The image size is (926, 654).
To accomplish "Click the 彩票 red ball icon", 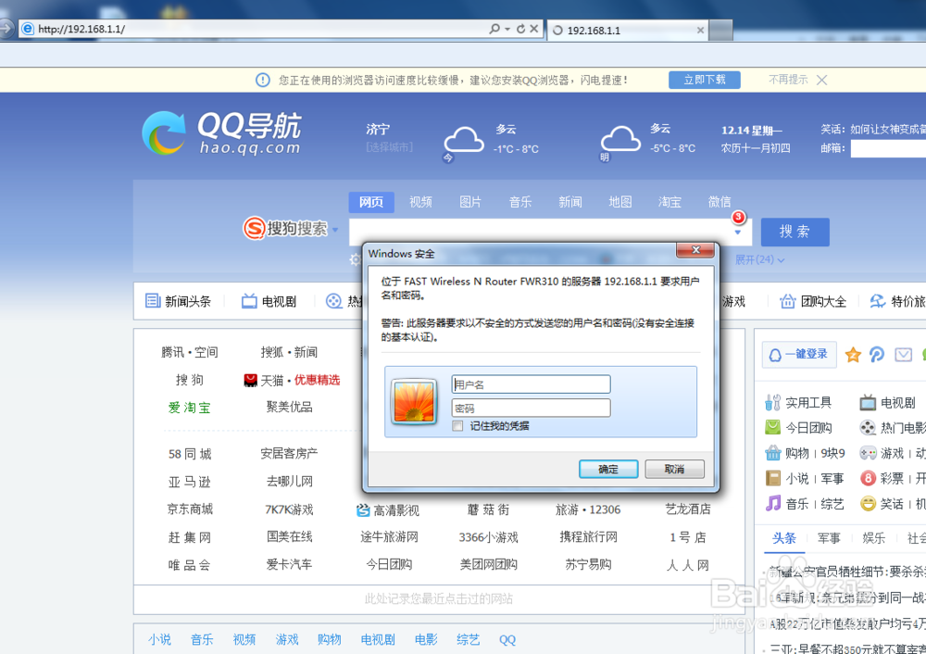I will pyautogui.click(x=868, y=478).
